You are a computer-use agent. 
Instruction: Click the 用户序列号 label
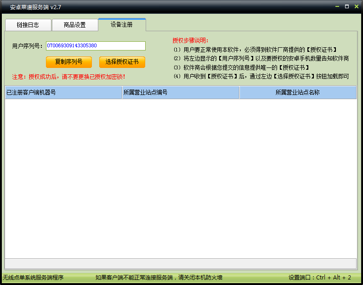tap(27, 46)
